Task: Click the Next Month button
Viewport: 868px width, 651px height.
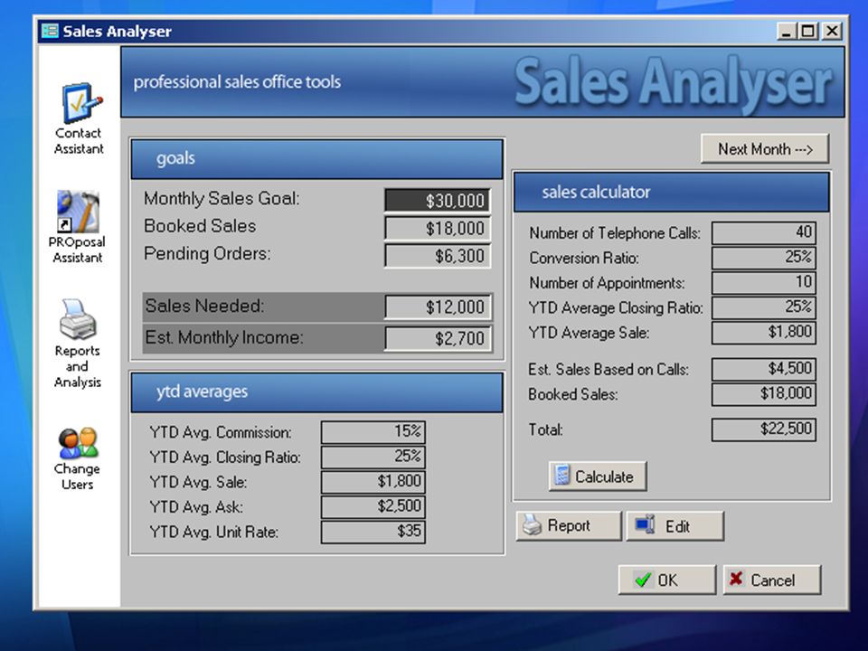Action: (x=765, y=149)
